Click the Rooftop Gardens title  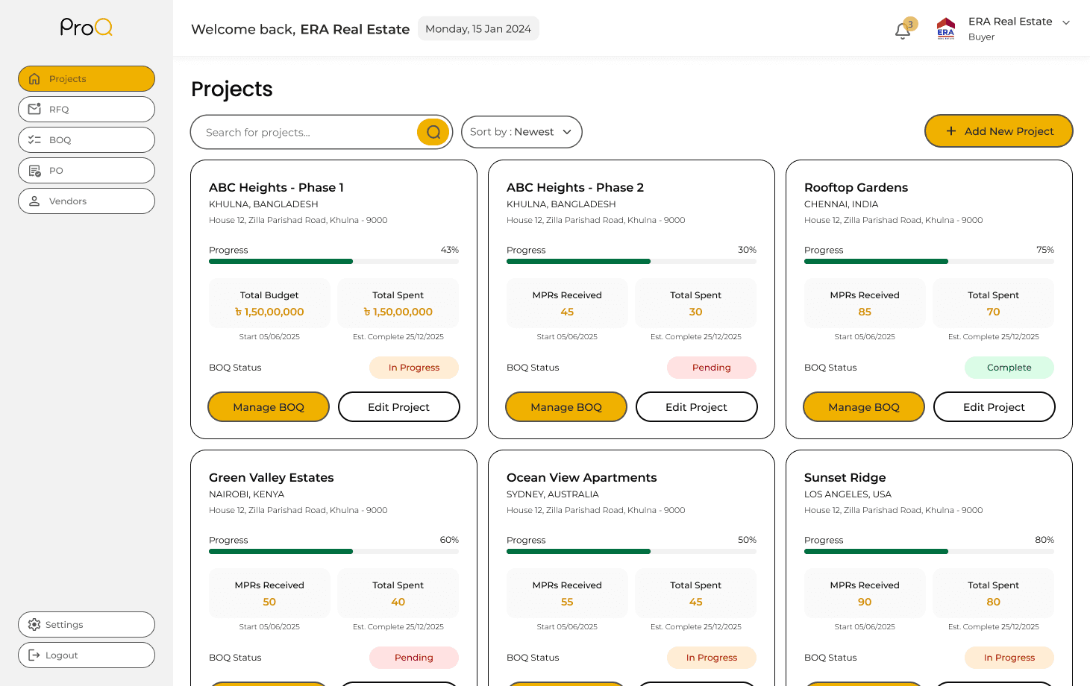coord(856,188)
